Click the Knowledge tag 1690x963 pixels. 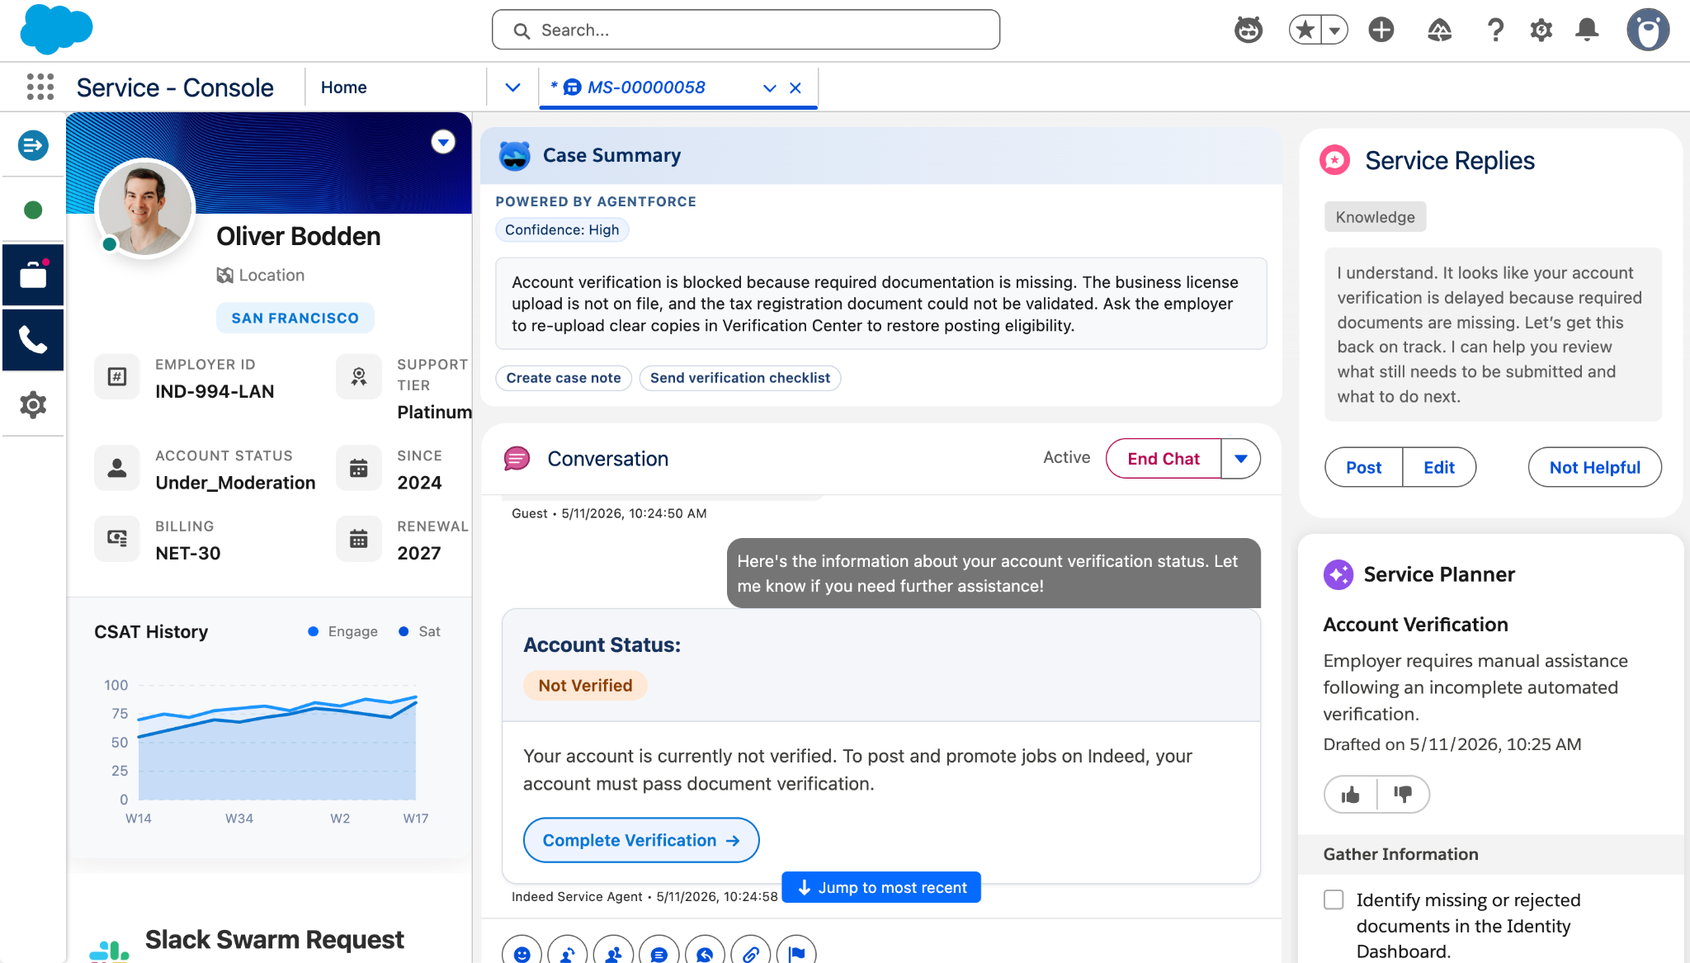1375,217
